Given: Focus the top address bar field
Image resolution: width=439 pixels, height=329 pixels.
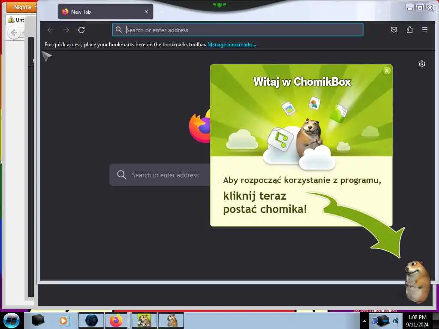Looking at the screenshot, I should (238, 30).
